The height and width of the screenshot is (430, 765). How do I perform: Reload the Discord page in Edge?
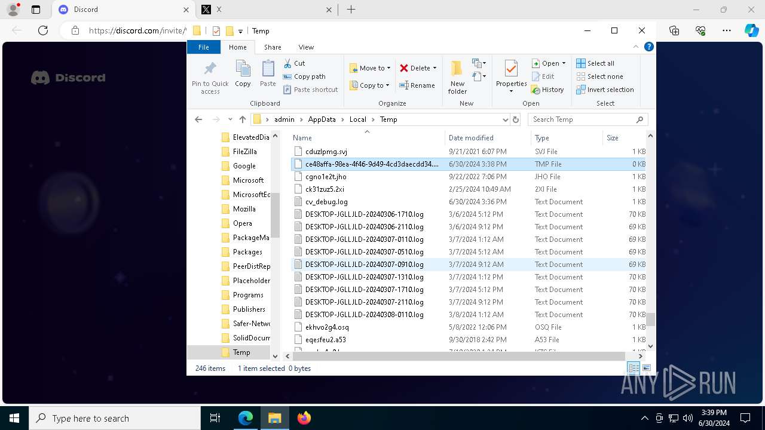[43, 30]
